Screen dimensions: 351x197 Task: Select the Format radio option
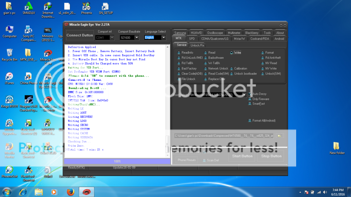pos(263,53)
